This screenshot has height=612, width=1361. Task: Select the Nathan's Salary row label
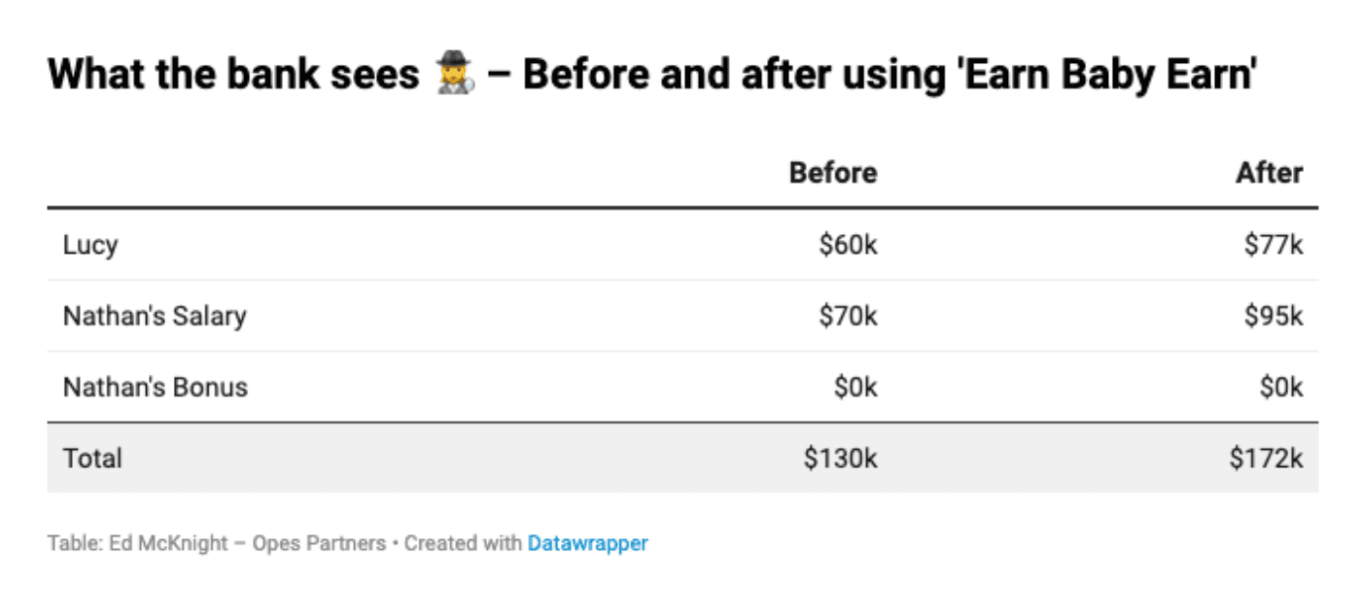155,316
